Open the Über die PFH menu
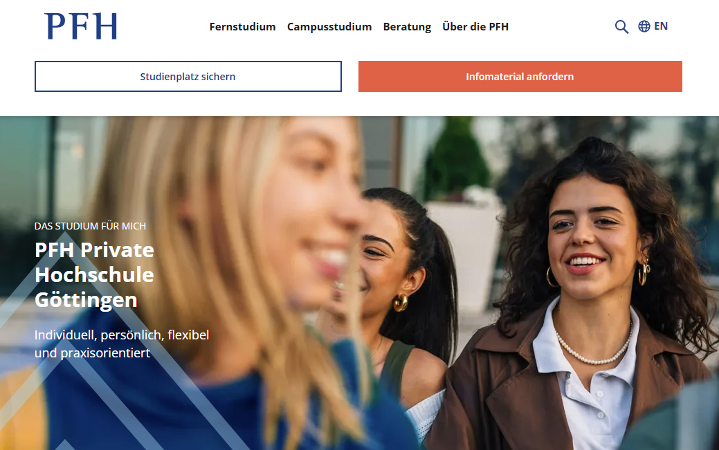Screen dimensions: 719x450 (475, 26)
